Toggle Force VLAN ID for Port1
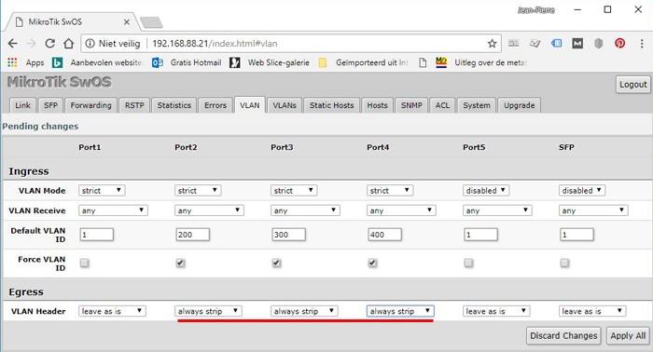 85,263
